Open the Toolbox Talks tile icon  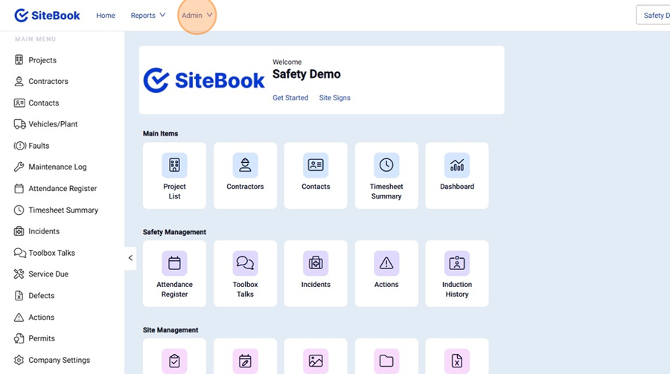pyautogui.click(x=245, y=263)
